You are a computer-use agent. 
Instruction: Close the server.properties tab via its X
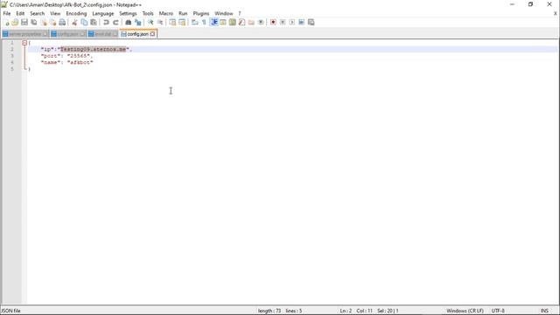click(45, 34)
